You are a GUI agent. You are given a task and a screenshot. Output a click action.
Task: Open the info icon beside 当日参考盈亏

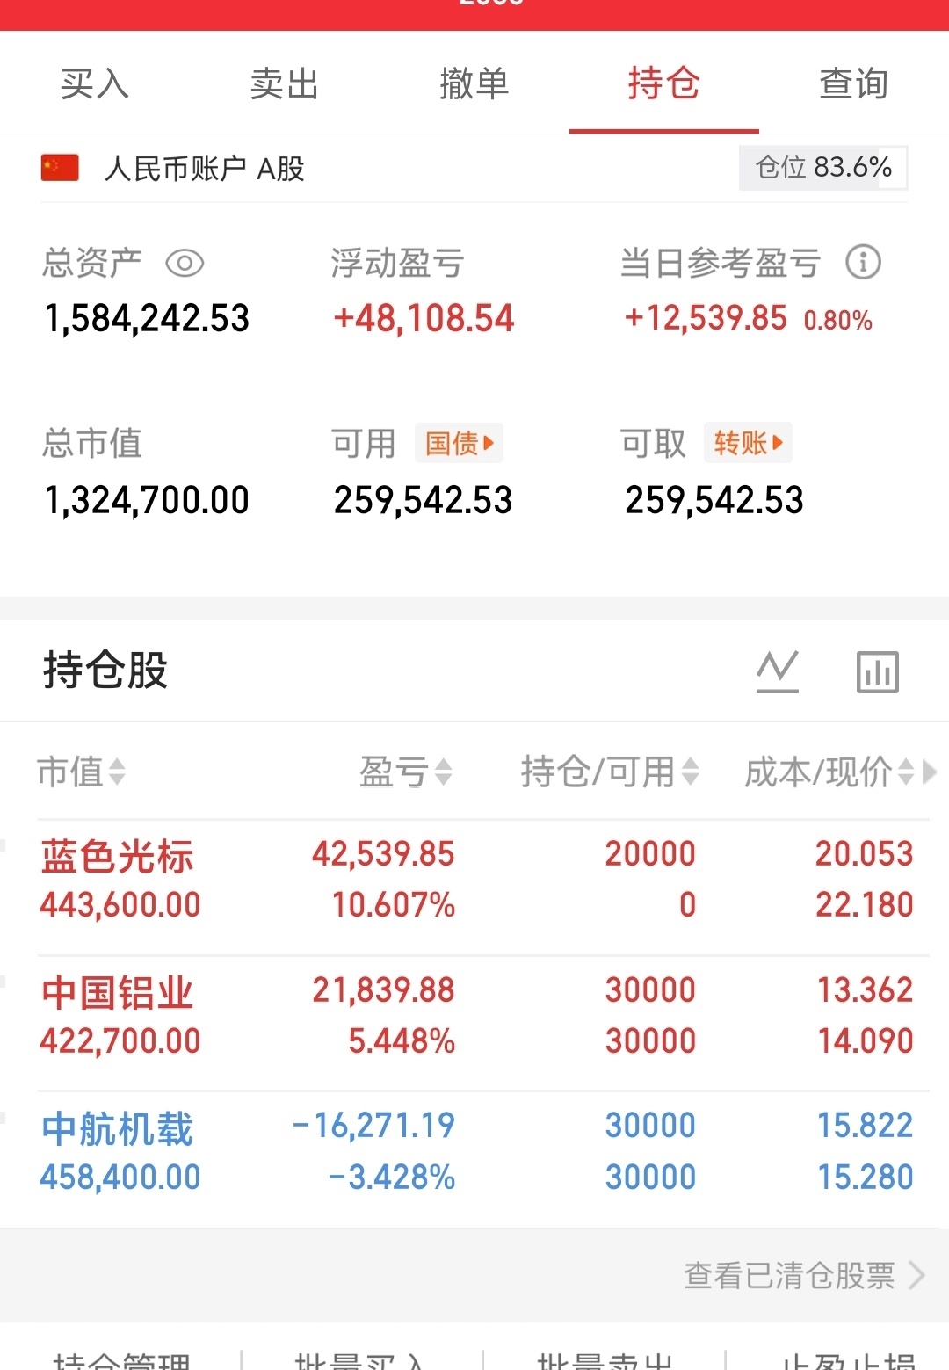[x=863, y=262]
